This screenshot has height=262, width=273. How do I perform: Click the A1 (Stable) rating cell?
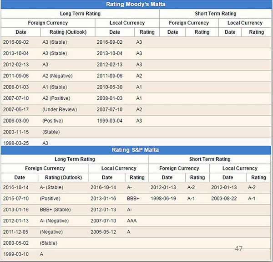(55, 87)
